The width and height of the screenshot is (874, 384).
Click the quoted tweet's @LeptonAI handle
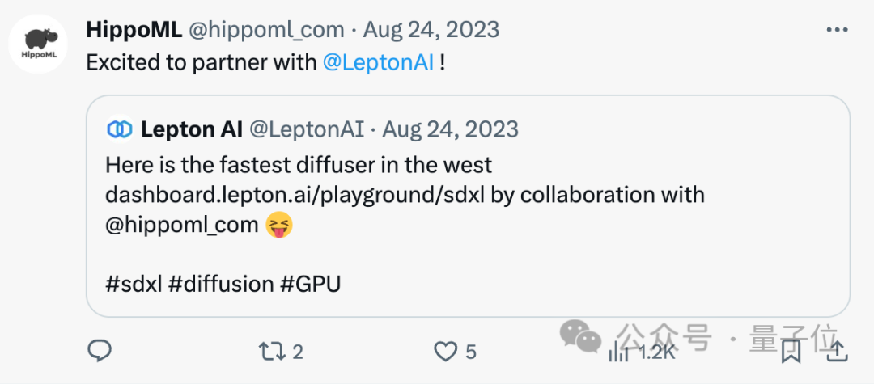click(306, 129)
